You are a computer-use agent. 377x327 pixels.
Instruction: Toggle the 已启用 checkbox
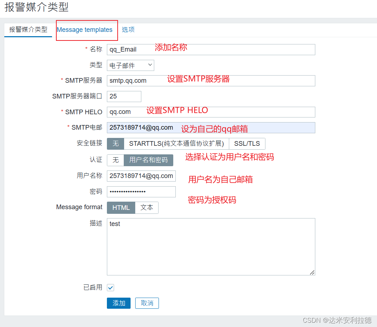click(x=110, y=288)
